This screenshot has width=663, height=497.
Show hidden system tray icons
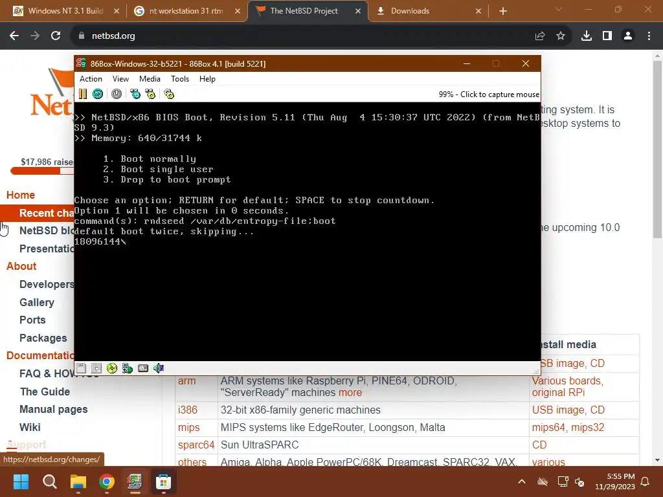pos(522,481)
